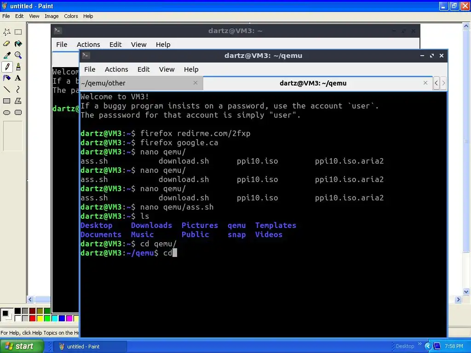The width and height of the screenshot is (471, 353).
Task: Open Paint's File menu
Action: point(6,16)
